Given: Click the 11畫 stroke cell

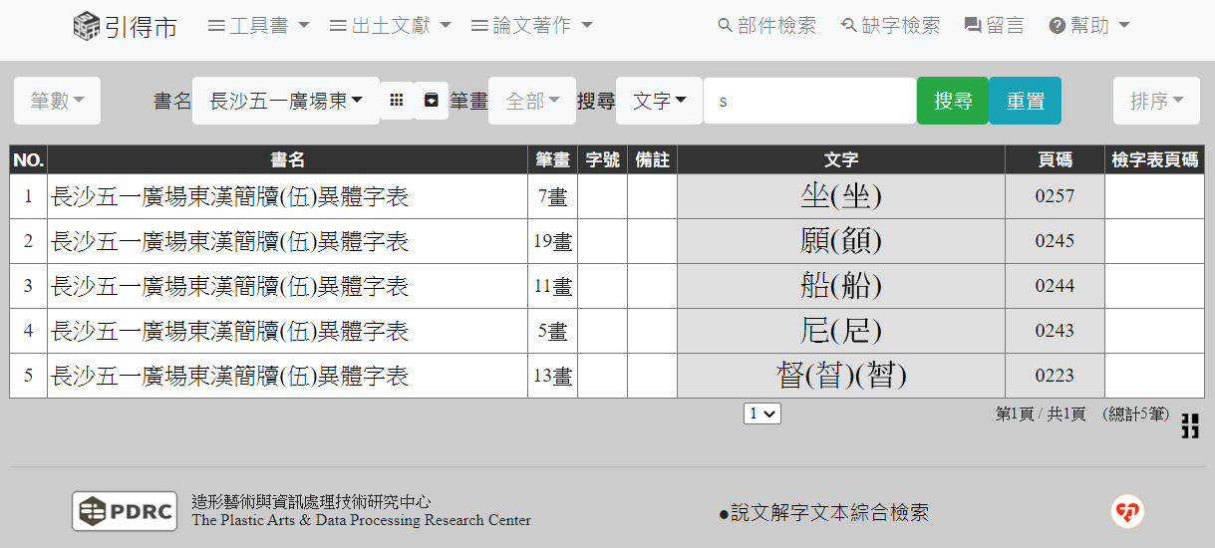Looking at the screenshot, I should coord(553,287).
